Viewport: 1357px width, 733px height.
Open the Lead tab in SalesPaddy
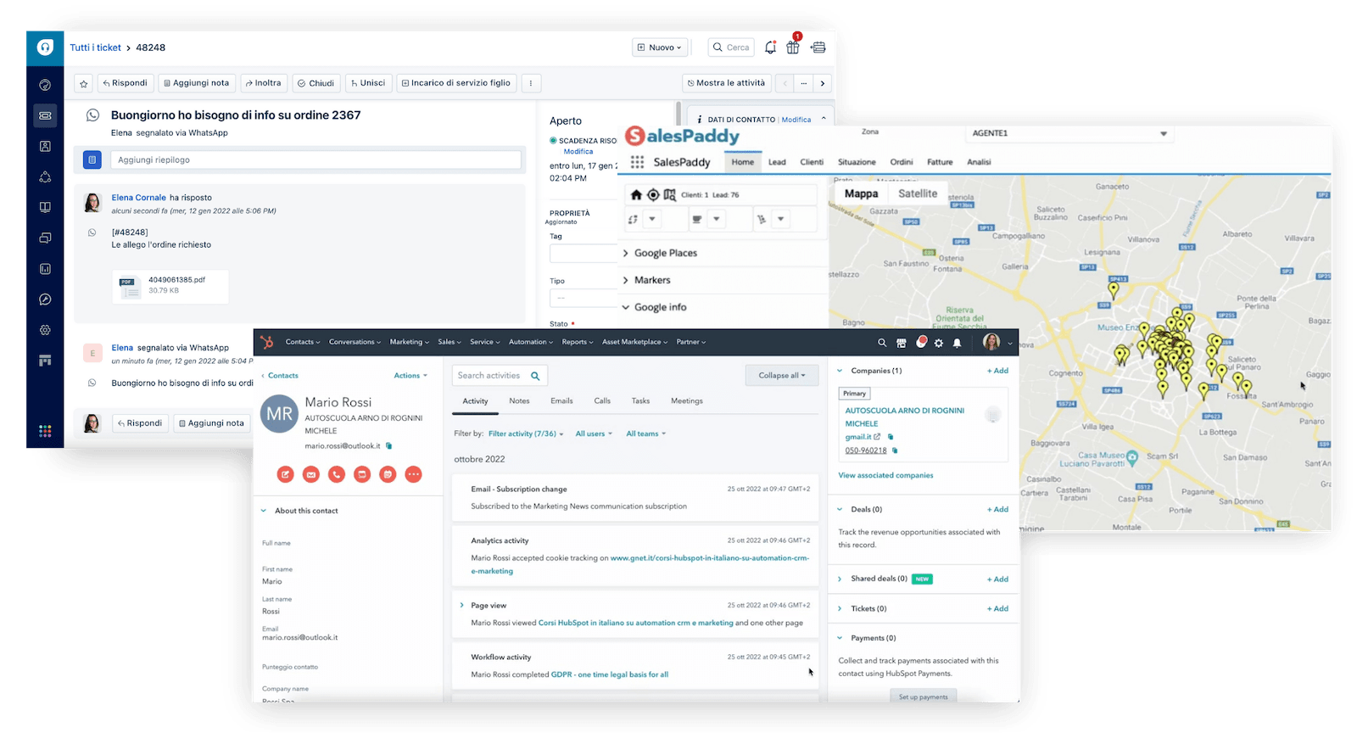777,162
